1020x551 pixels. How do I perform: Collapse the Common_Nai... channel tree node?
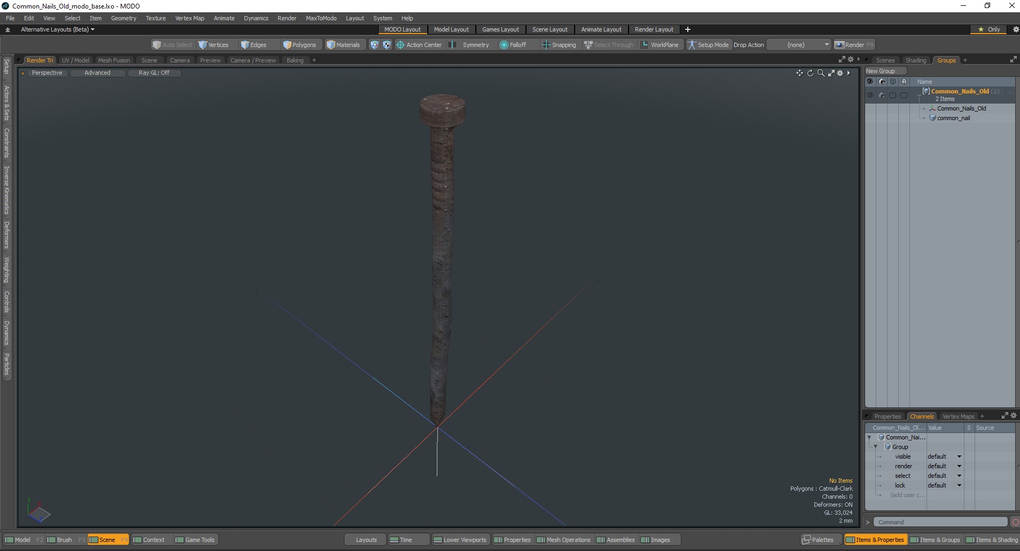pos(869,437)
